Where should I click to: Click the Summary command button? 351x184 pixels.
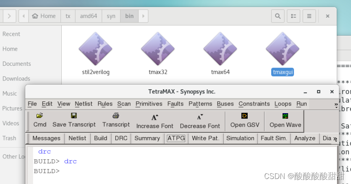pos(147,138)
